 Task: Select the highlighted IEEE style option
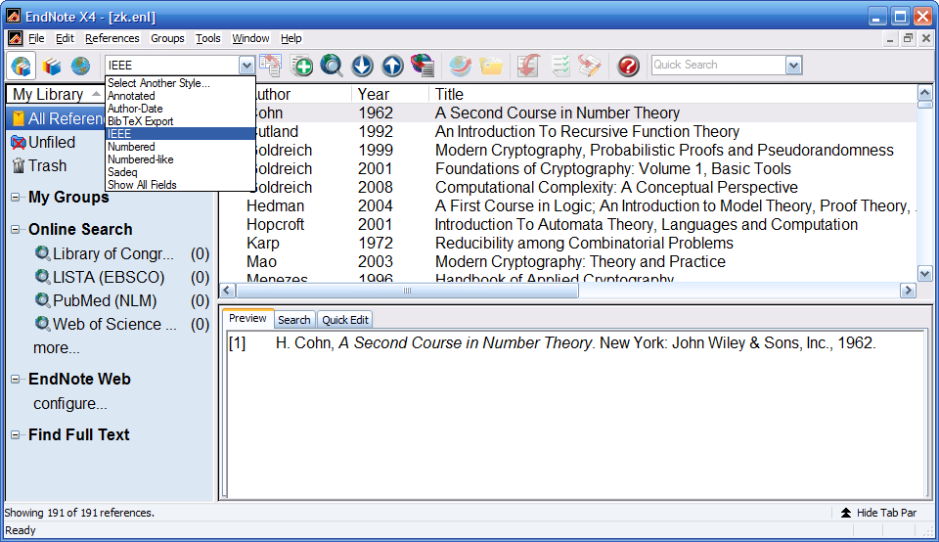180,134
